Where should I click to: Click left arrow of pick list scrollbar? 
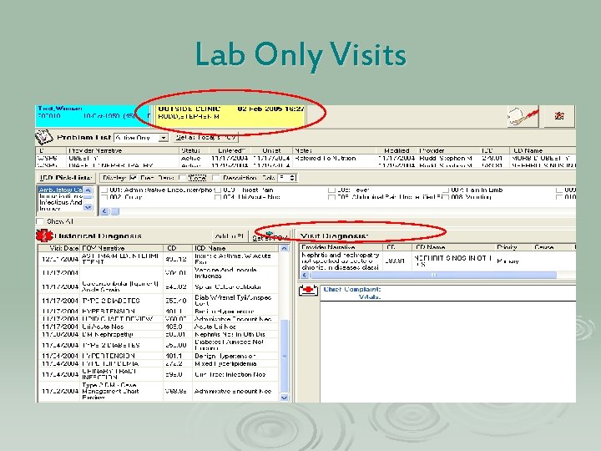coord(104,211)
